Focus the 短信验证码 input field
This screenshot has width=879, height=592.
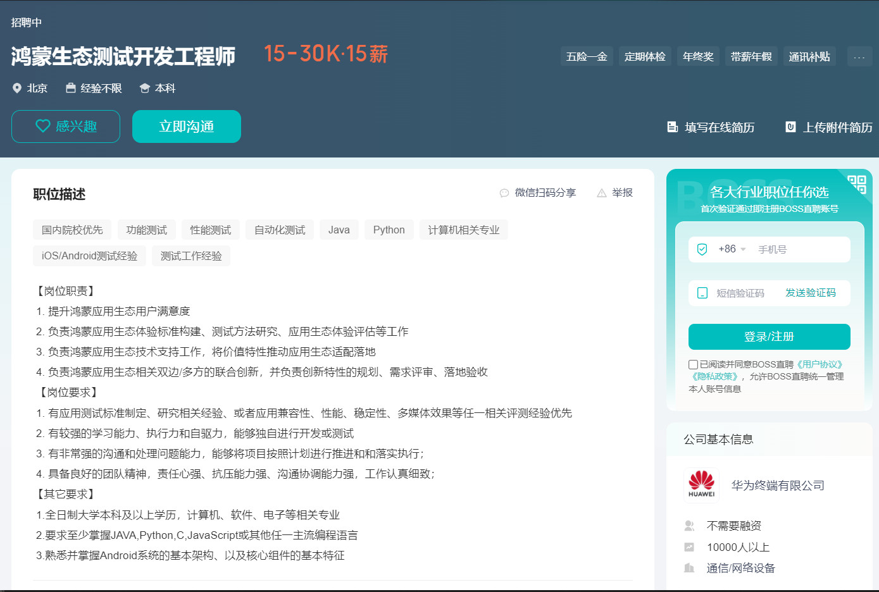(x=740, y=293)
